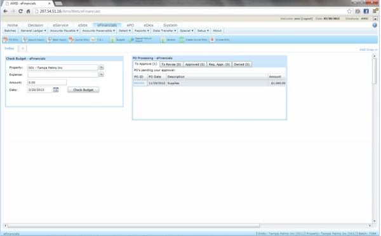This screenshot has height=236, width=381.
Task: Click into the Date input field
Action: 40,90
